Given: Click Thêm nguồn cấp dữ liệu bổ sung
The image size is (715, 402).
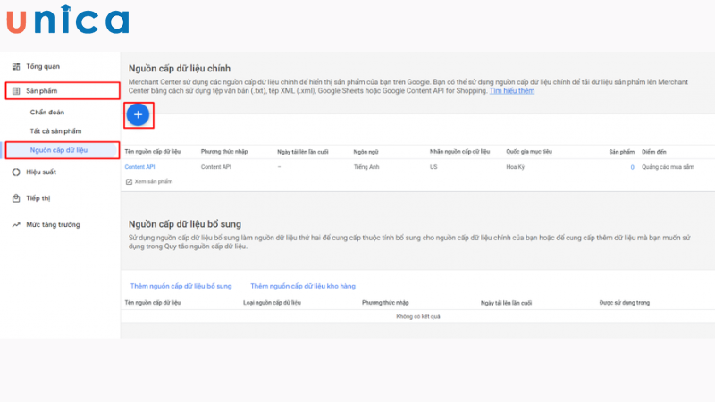Looking at the screenshot, I should pos(181,286).
